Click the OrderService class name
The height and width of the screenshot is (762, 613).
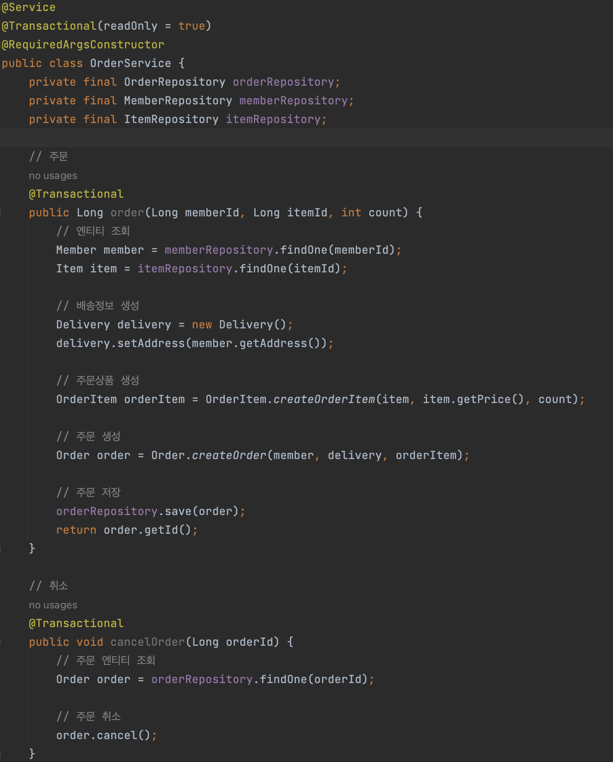(x=130, y=63)
